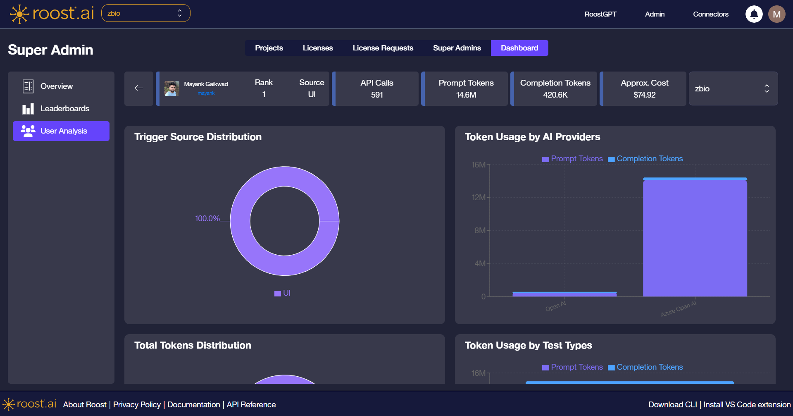Switch to the Projects tab

pyautogui.click(x=269, y=48)
